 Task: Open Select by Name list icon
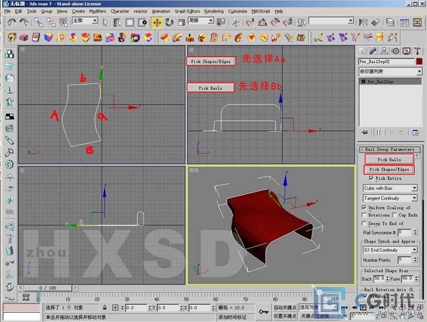[x=117, y=22]
